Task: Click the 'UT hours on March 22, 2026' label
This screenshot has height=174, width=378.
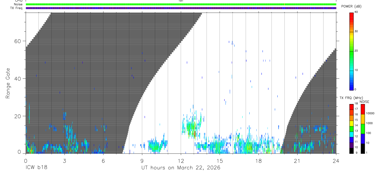Action: [x=181, y=168]
